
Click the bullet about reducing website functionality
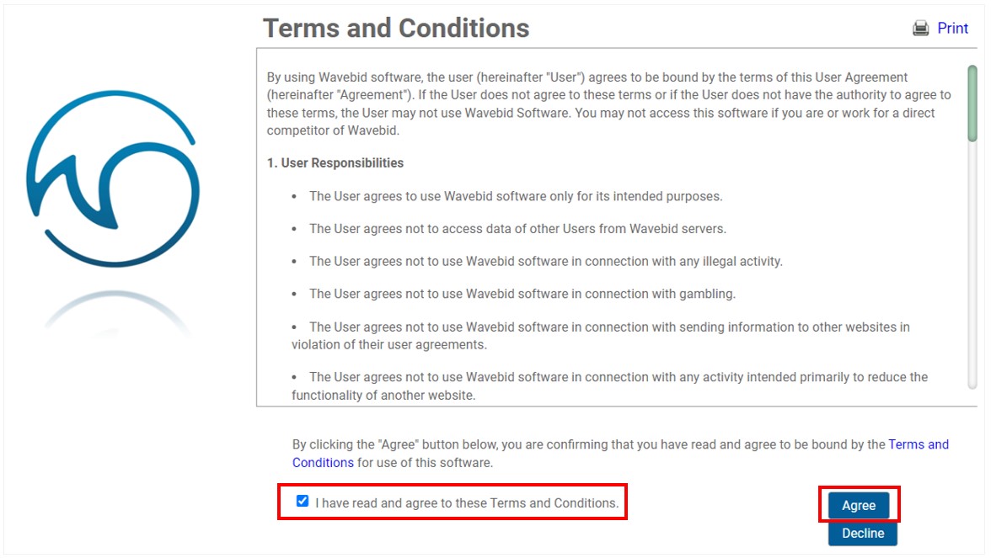coord(608,385)
